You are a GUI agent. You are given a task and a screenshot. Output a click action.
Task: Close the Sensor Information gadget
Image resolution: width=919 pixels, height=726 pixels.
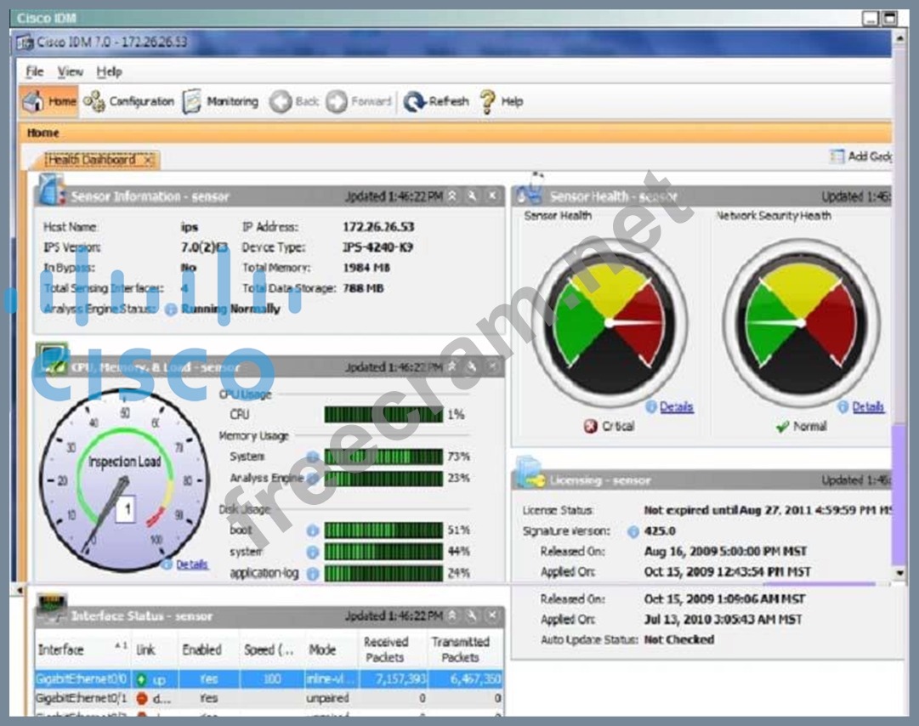click(492, 196)
